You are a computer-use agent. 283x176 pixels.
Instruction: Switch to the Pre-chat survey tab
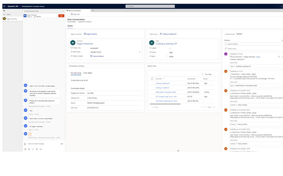[76, 73]
